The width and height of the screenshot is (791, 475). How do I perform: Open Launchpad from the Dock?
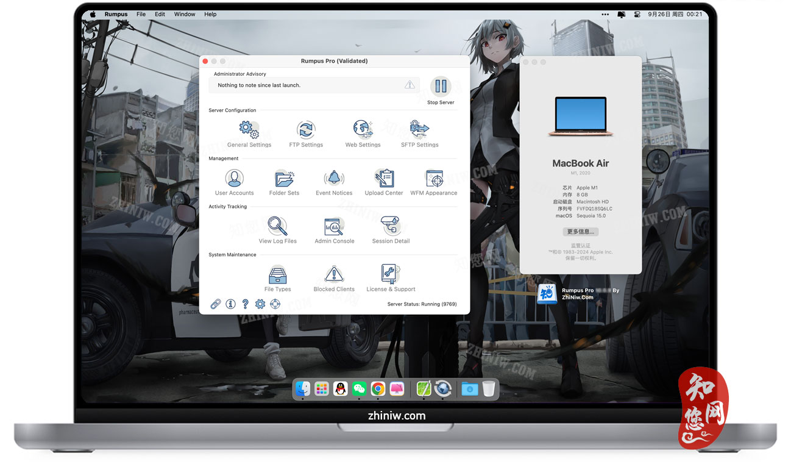[x=322, y=388]
